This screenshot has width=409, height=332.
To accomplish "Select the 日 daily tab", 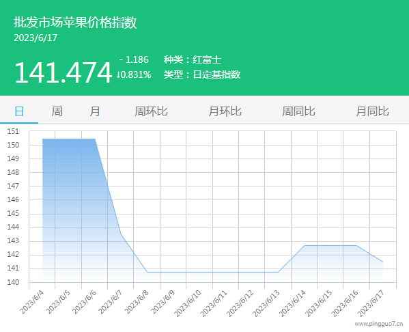I will (x=19, y=111).
